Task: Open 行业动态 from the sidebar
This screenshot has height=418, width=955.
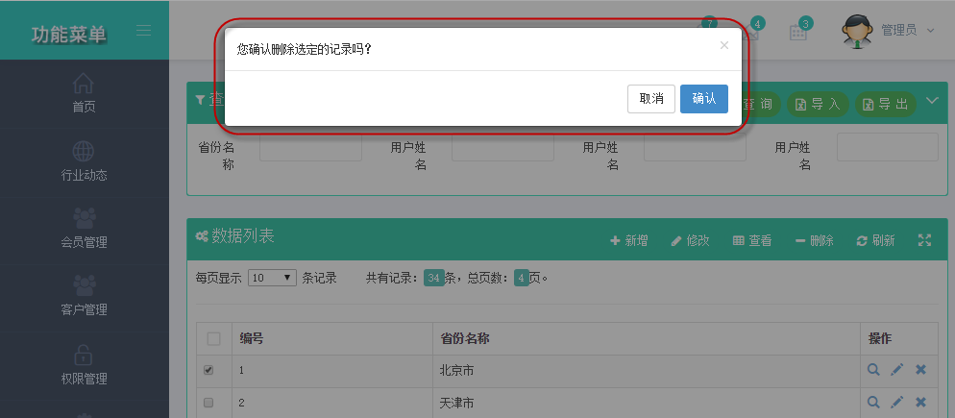Action: (x=84, y=161)
